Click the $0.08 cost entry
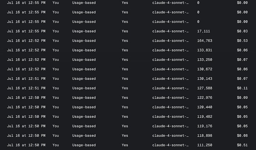 (x=242, y=136)
